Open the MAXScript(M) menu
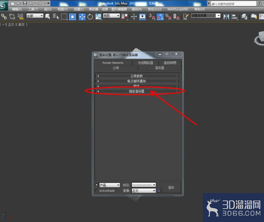The width and height of the screenshot is (264, 222). (x=178, y=9)
